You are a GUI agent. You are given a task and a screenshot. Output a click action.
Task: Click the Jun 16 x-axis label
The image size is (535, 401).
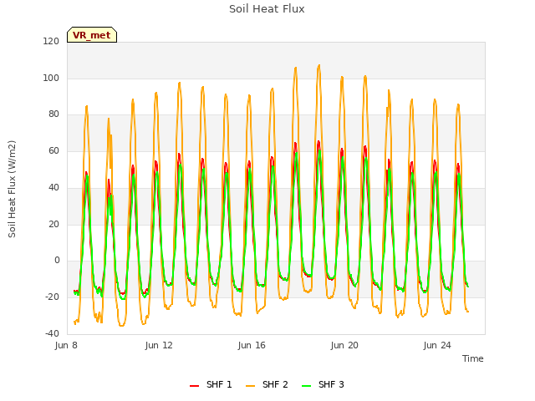pos(252,345)
